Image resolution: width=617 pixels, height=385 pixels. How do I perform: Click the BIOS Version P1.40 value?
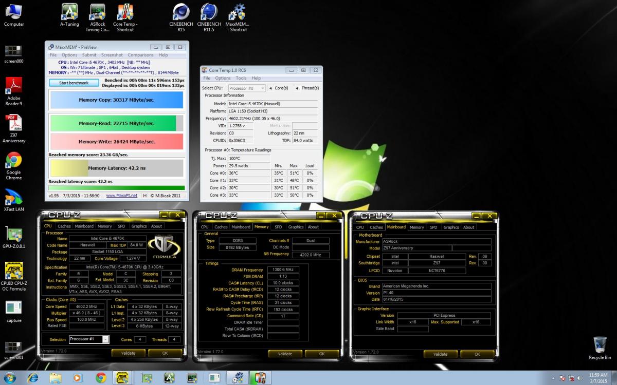pyautogui.click(x=437, y=293)
